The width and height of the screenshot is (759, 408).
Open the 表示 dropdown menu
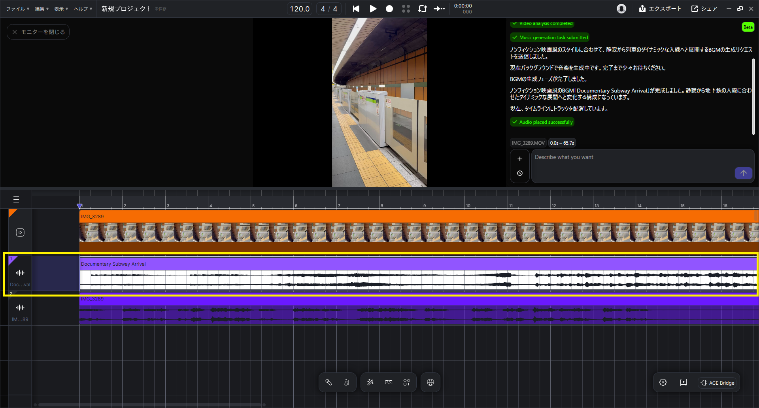point(61,9)
